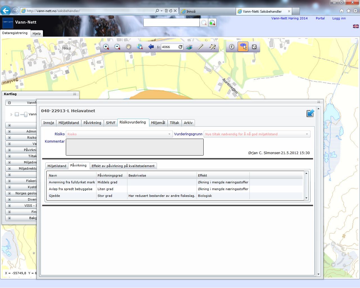360x288 pixels.
Task: Open the Miljømål tab
Action: (x=158, y=123)
